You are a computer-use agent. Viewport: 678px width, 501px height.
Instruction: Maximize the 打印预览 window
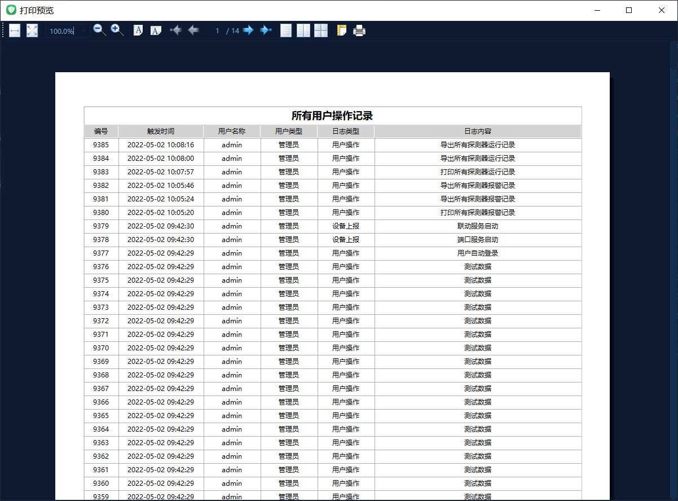pos(629,10)
